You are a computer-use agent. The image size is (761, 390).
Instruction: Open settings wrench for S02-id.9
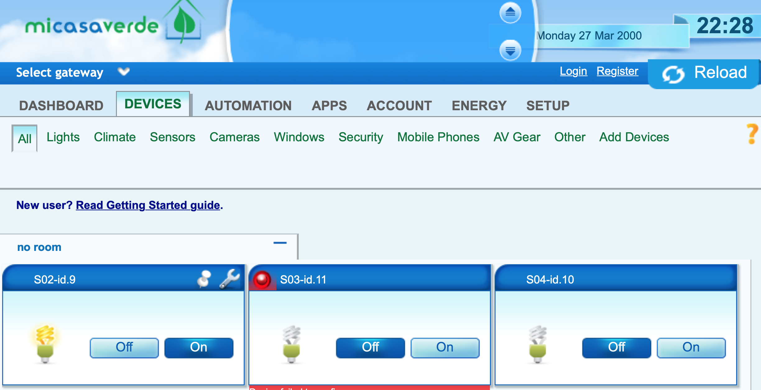click(229, 279)
